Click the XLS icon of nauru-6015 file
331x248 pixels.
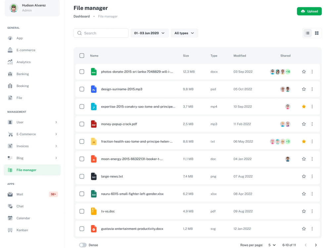click(94, 194)
